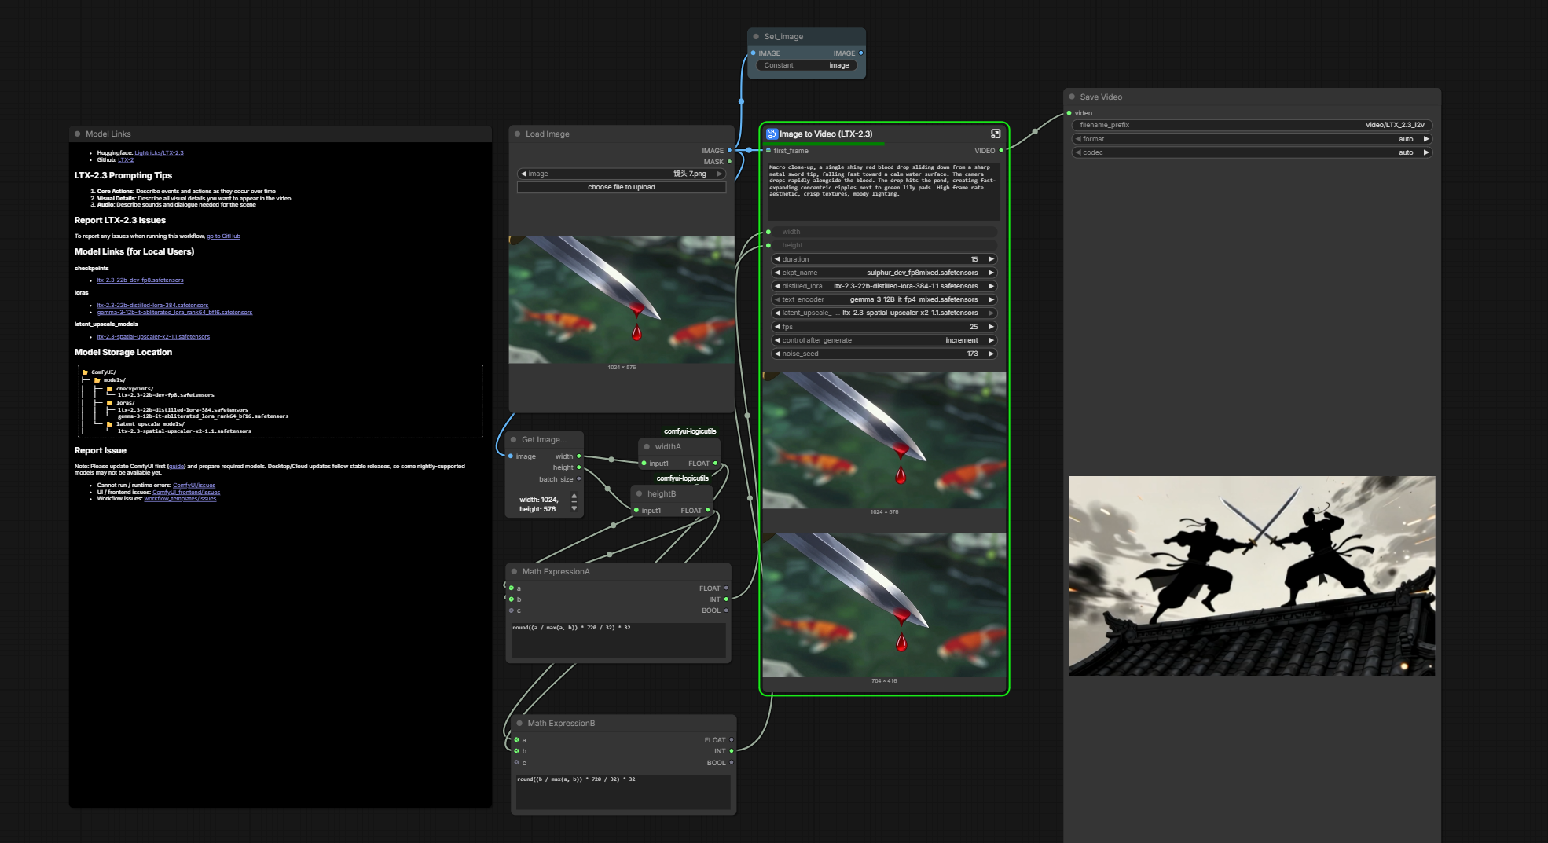Open the Save Video format dropdown

coord(1252,139)
